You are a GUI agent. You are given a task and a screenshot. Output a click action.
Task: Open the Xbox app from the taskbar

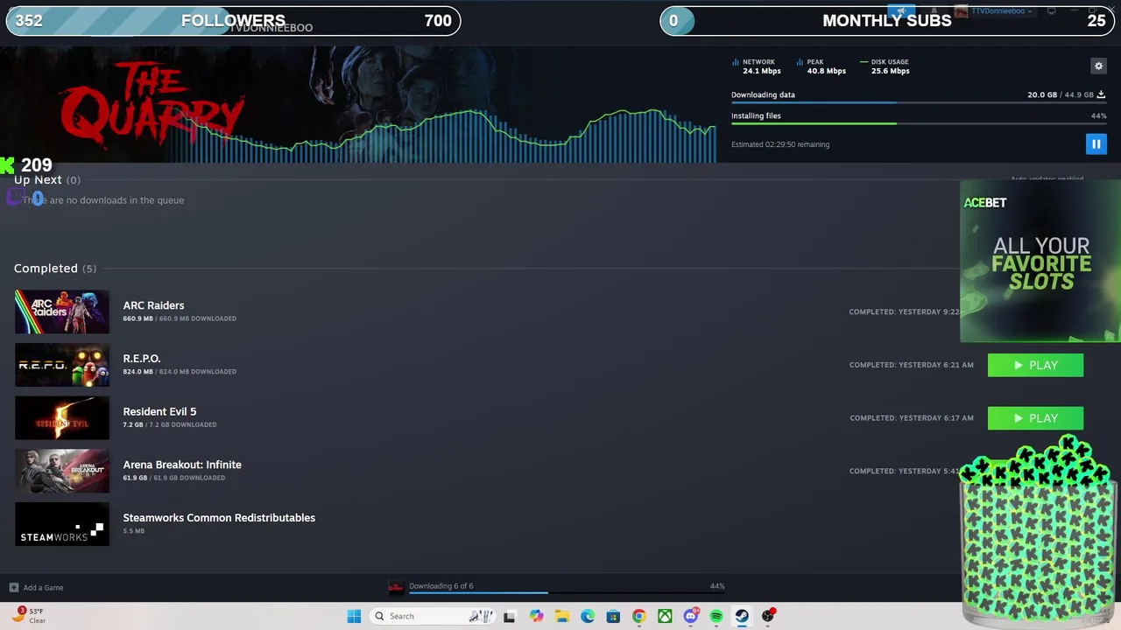665,616
